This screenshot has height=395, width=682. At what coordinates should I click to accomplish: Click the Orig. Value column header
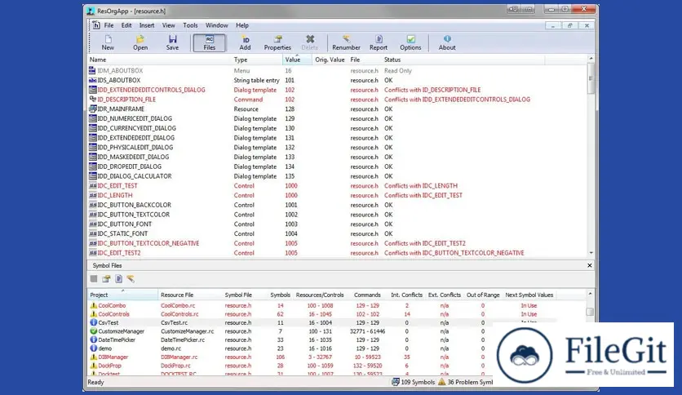coord(330,60)
